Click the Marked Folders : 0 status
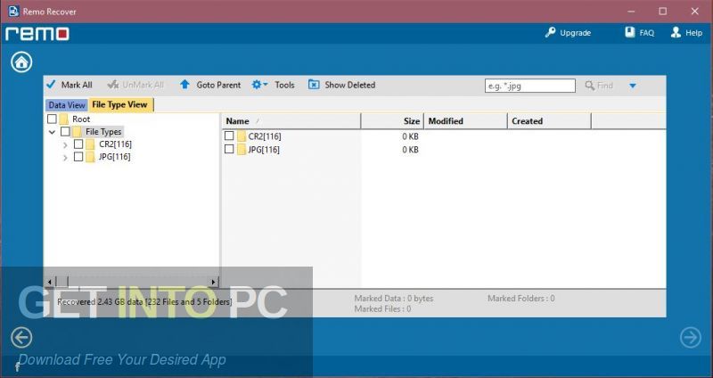 (521, 299)
